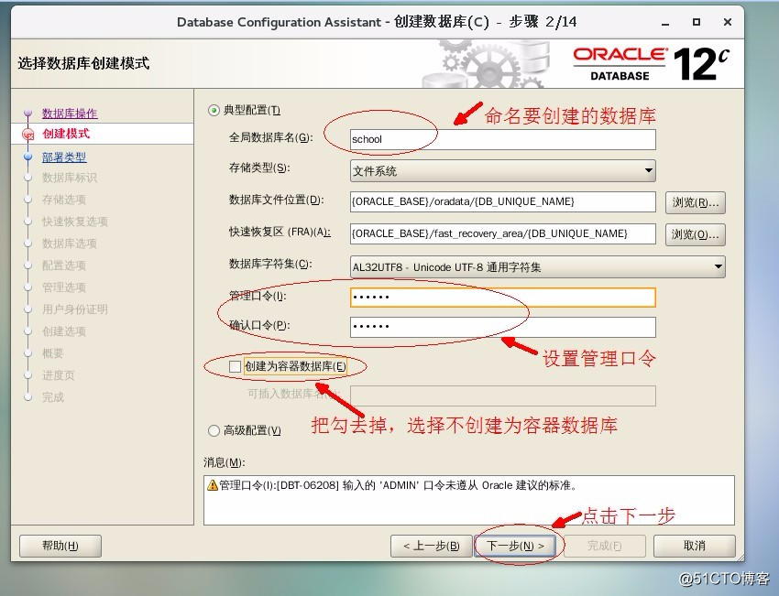
Task: Click the Oracle Database 12c logo
Action: (652, 64)
